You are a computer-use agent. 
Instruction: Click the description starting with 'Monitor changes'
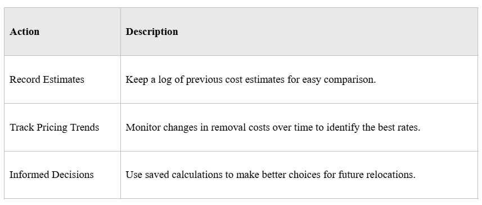(x=273, y=127)
